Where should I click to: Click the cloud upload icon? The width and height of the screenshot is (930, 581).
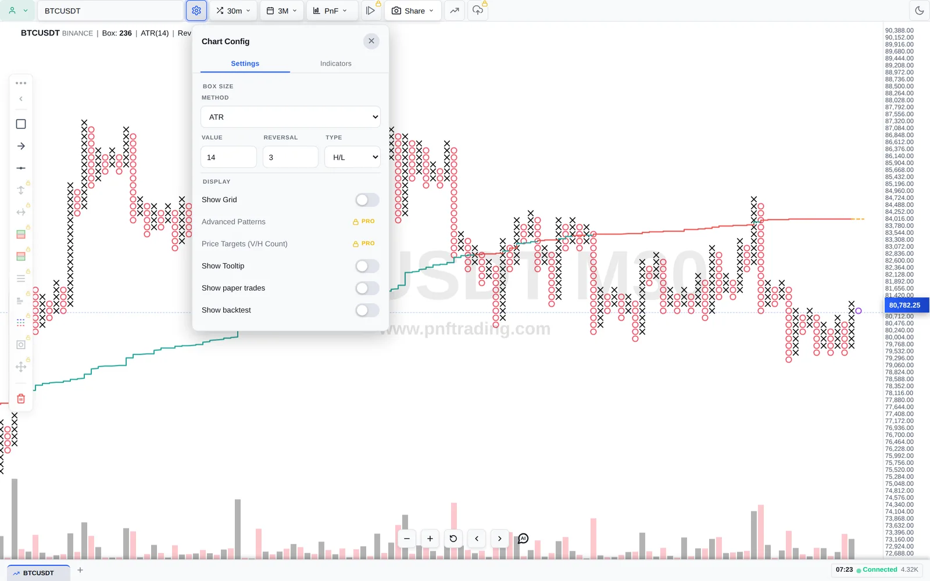click(x=478, y=10)
